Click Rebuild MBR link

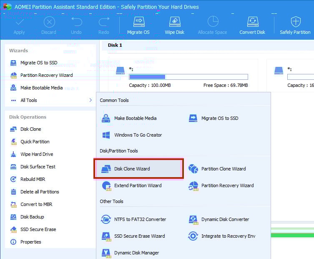pos(33,179)
